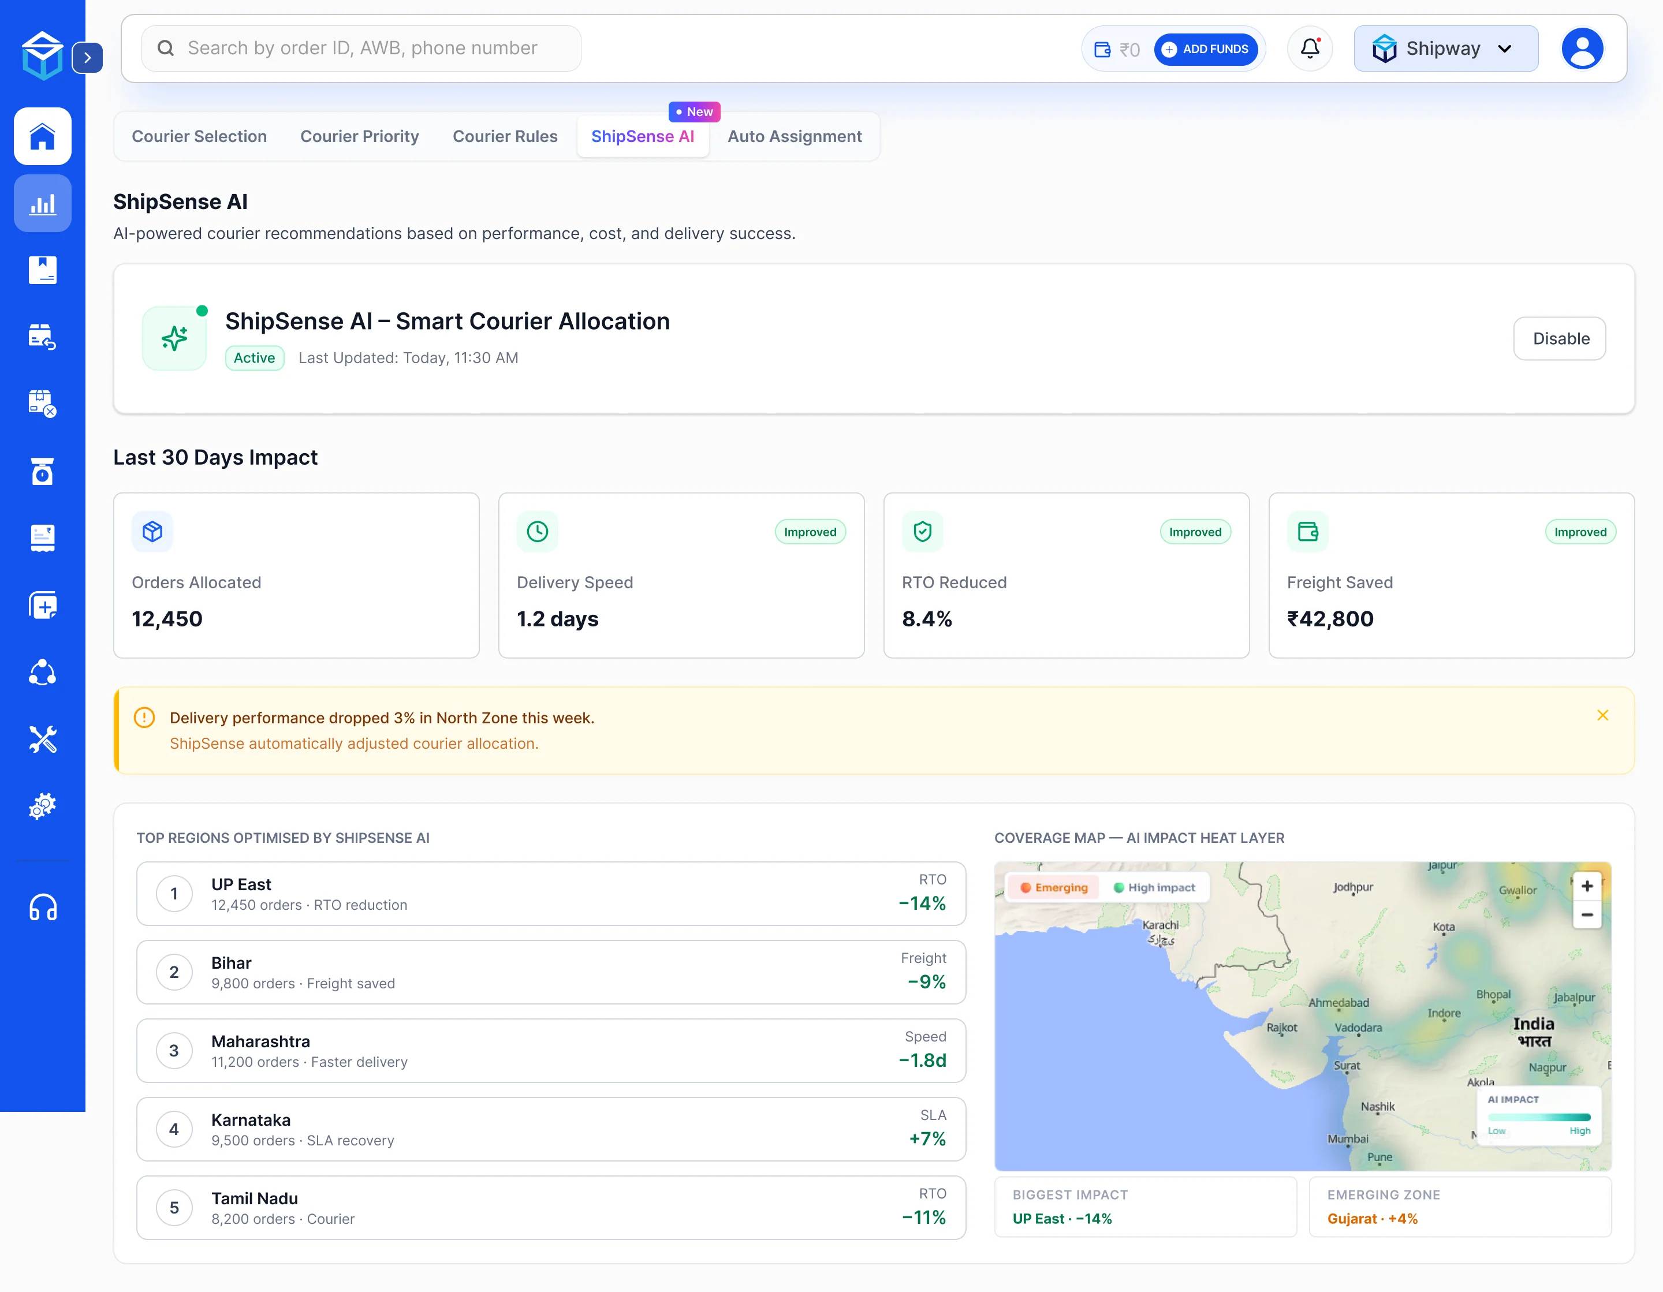Select the UP East region row
This screenshot has width=1663, height=1292.
coord(550,894)
